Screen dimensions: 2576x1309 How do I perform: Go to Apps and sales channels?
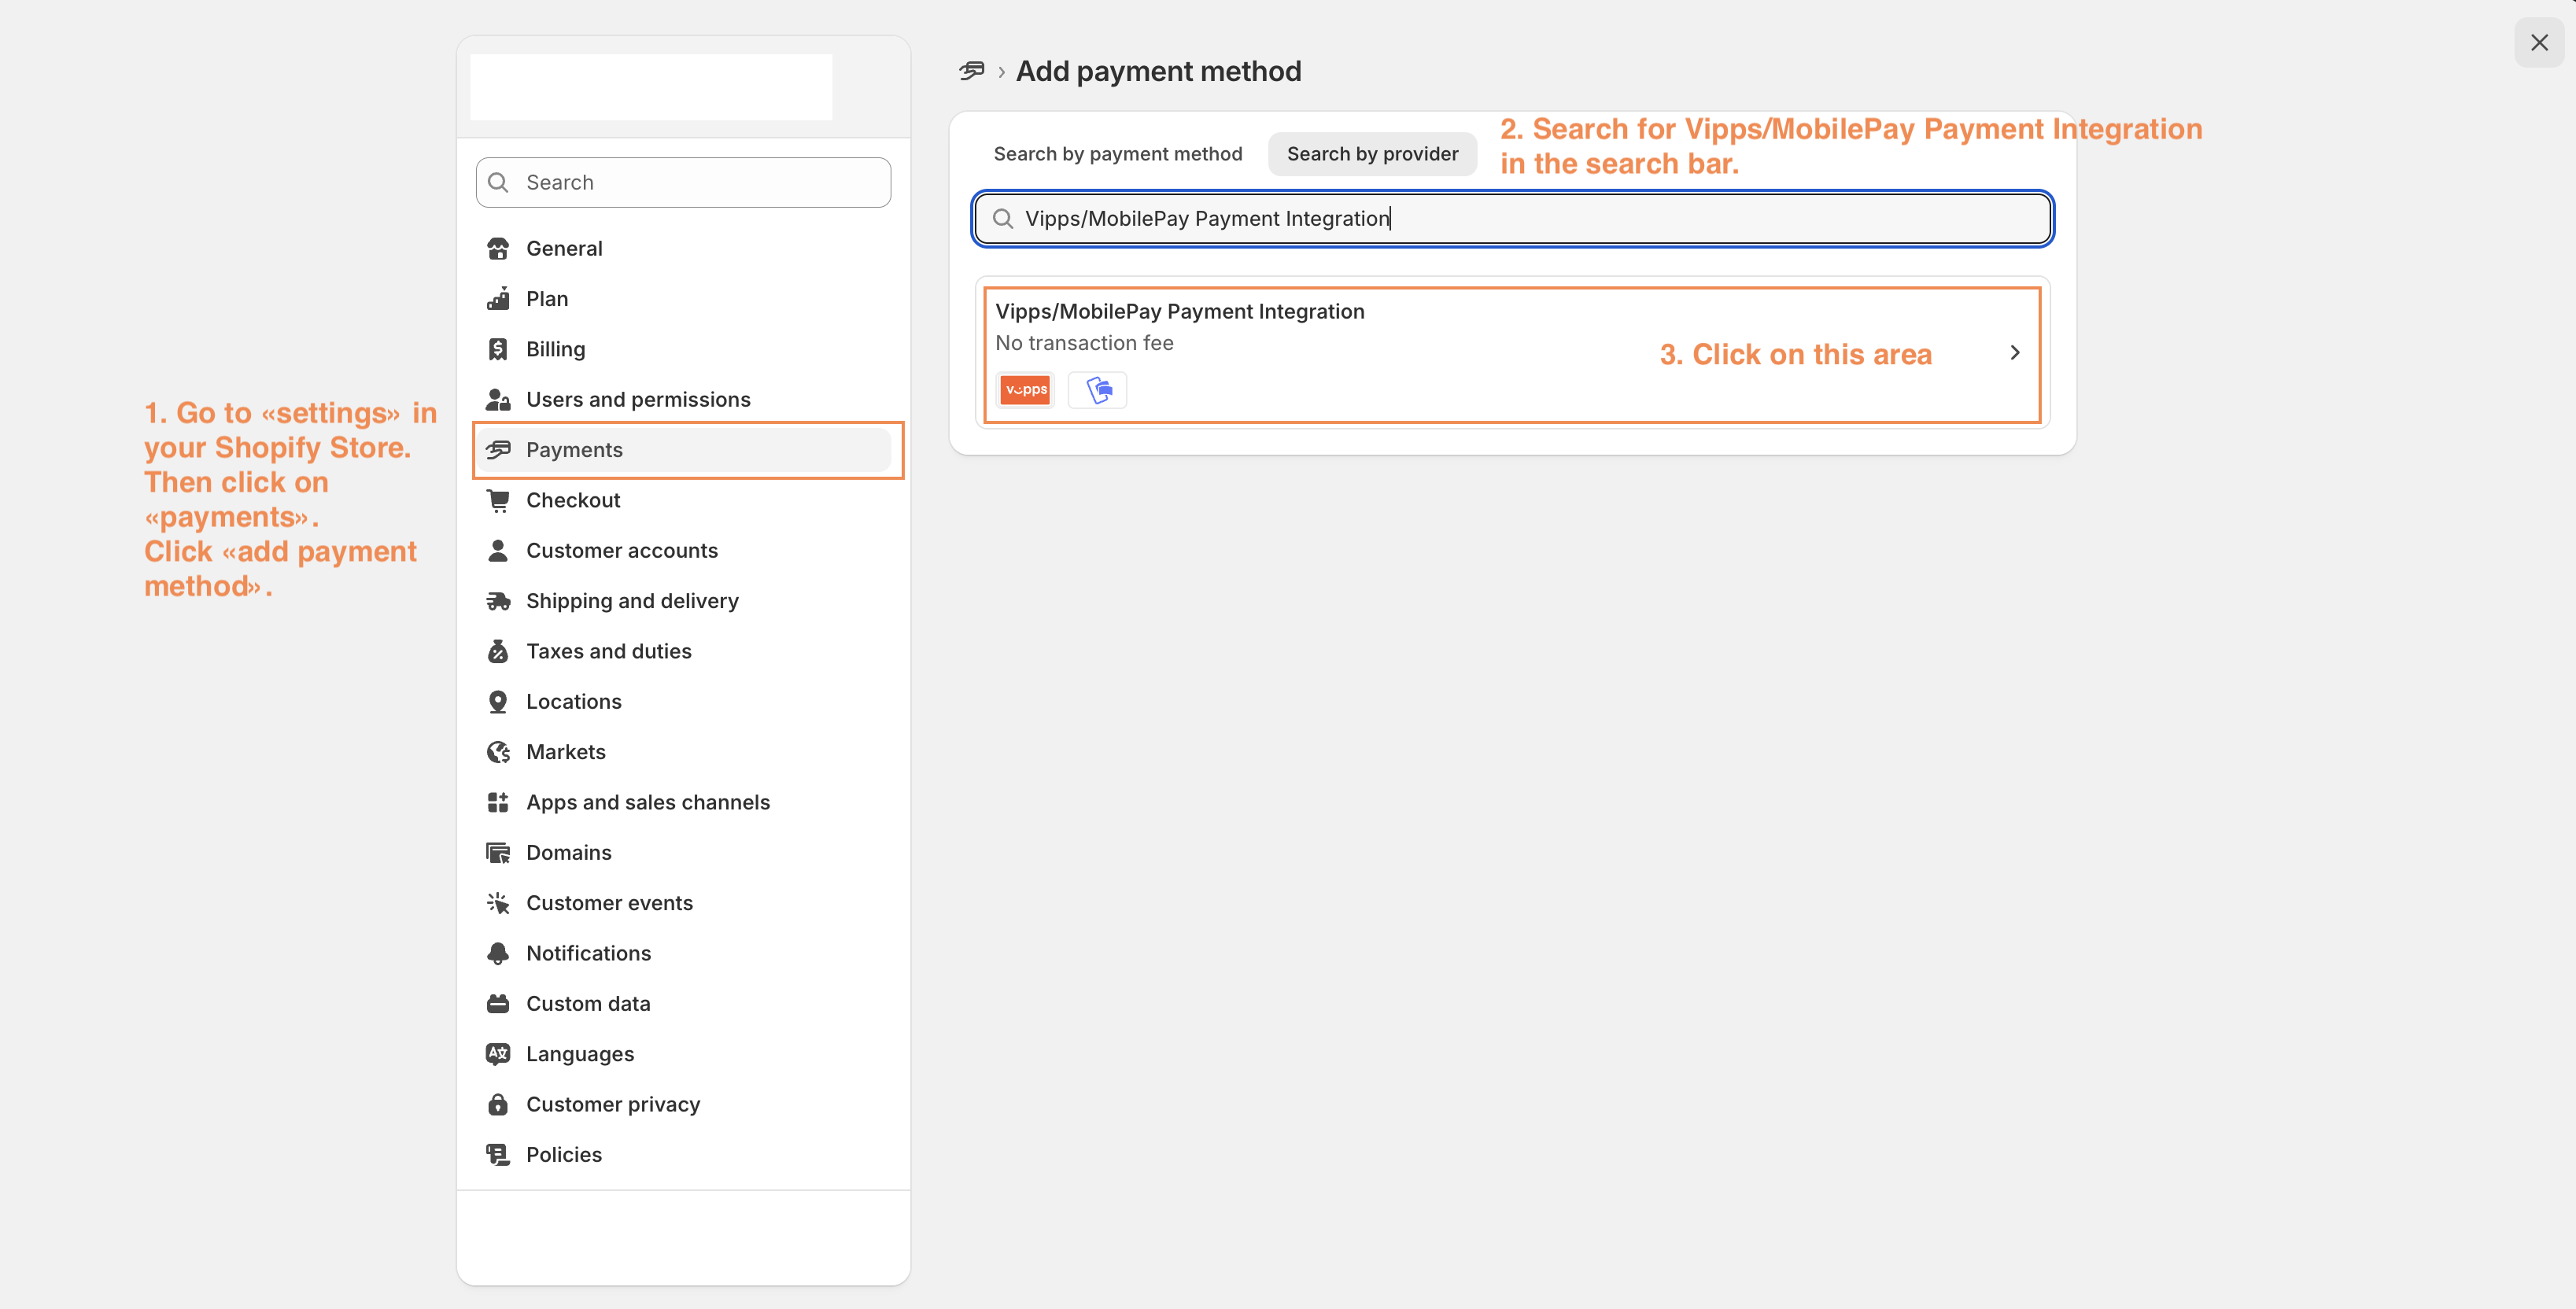(647, 802)
